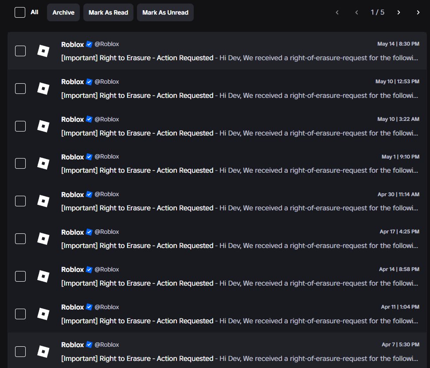Viewport: 430px width, 368px height.
Task: Click the 'Apr 11 | 1:04 PM' timestamp
Action: pyautogui.click(x=400, y=307)
